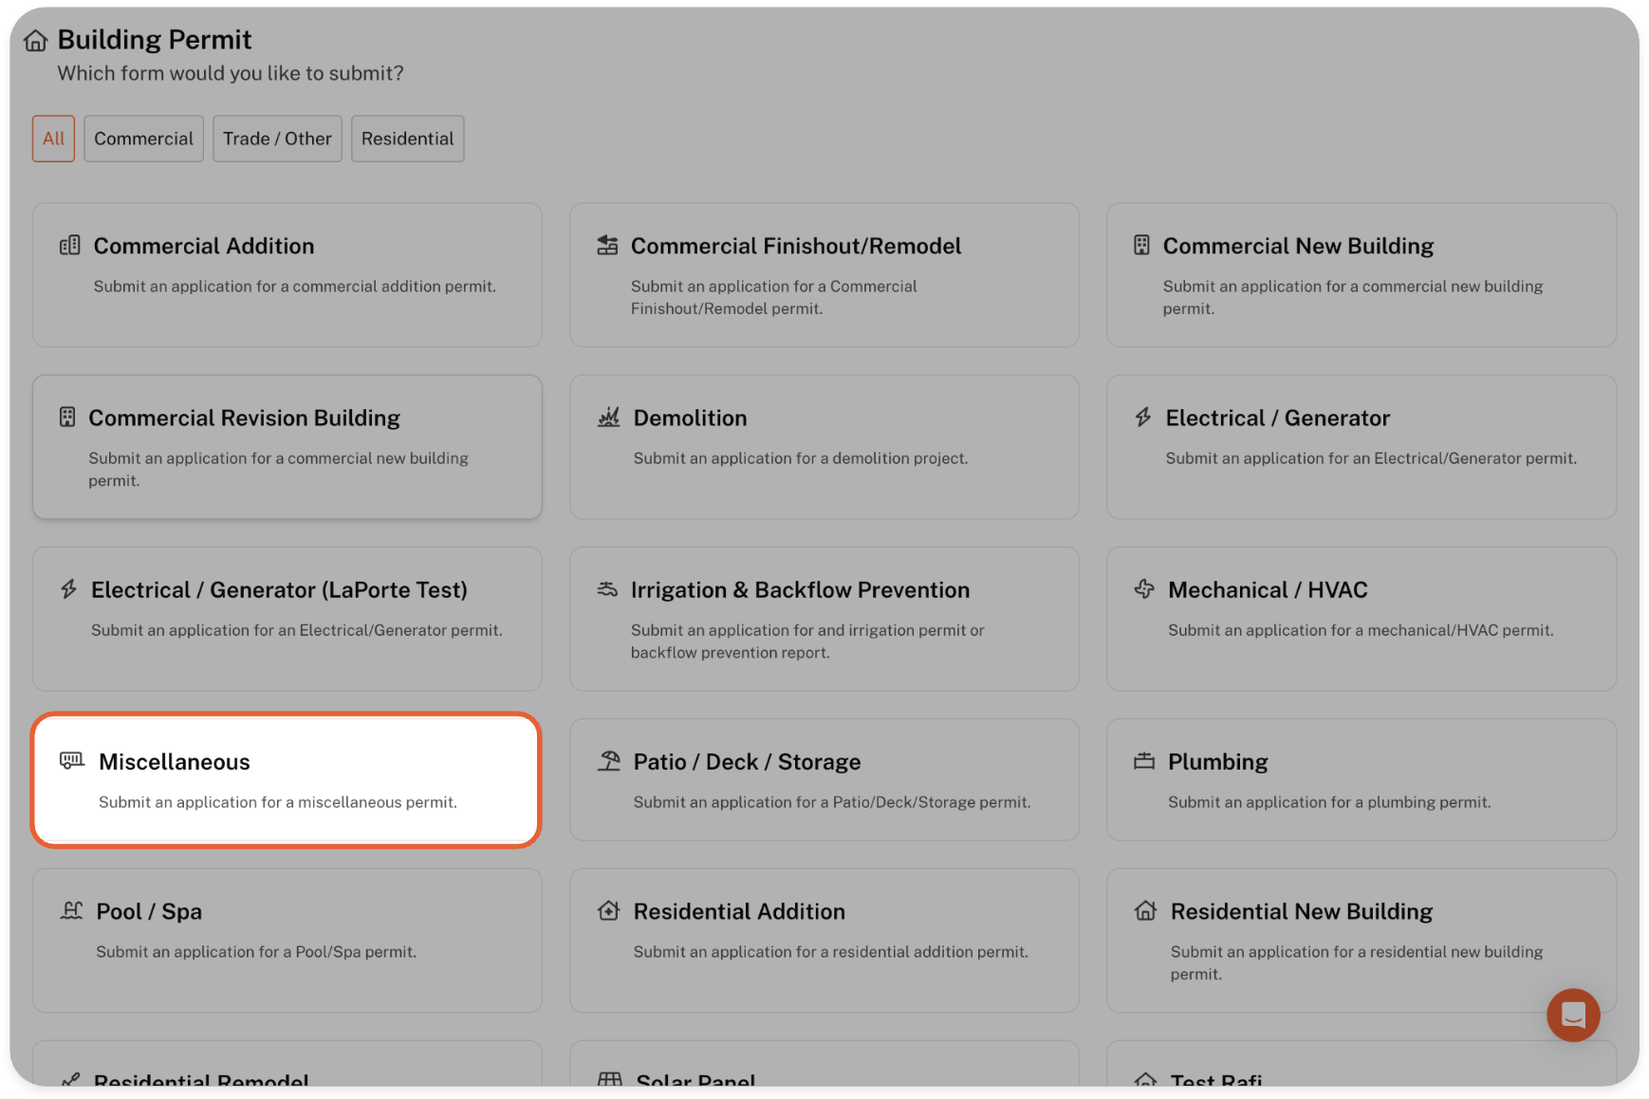Click the Pool / Spa ladder icon
Screen dimensions: 1649x1099
click(x=71, y=911)
